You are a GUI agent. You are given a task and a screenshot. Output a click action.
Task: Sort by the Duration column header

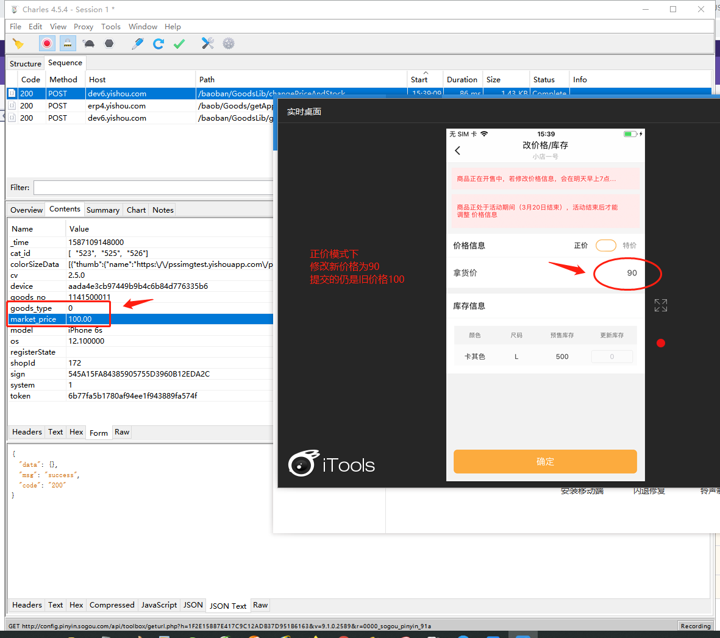click(x=462, y=79)
